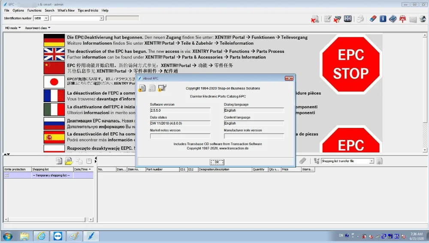This screenshot has height=243, width=429.
Task: Click OK in the About EPC dialog
Action: (x=217, y=162)
